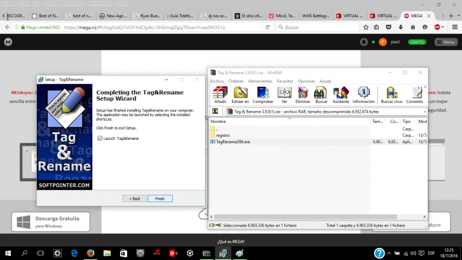Expand the WinRAR toolbar overflow chevron

[425, 87]
